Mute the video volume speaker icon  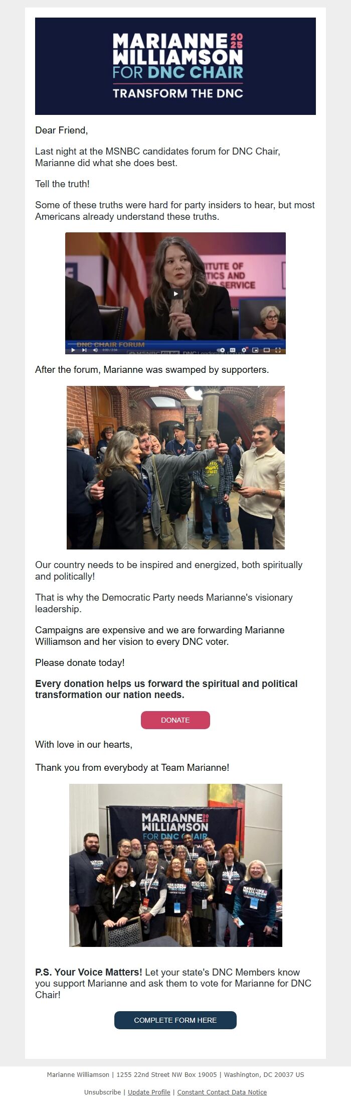point(95,350)
